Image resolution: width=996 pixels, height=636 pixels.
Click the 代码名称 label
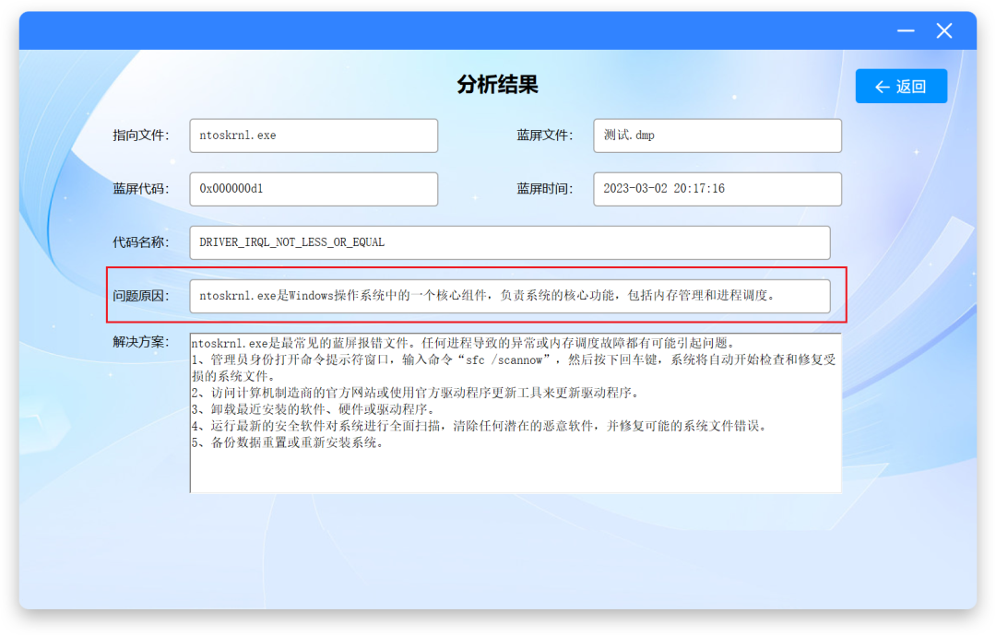tap(140, 242)
